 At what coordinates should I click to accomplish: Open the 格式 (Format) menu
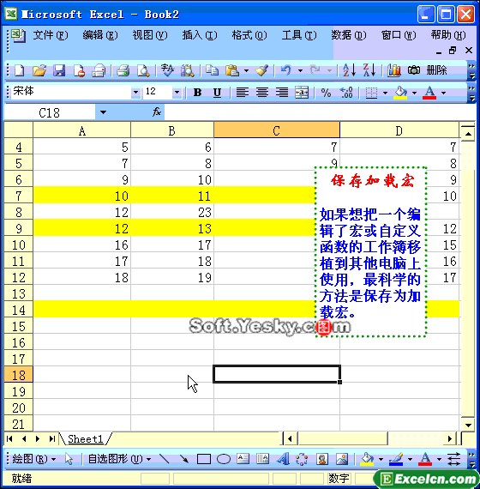tap(249, 35)
